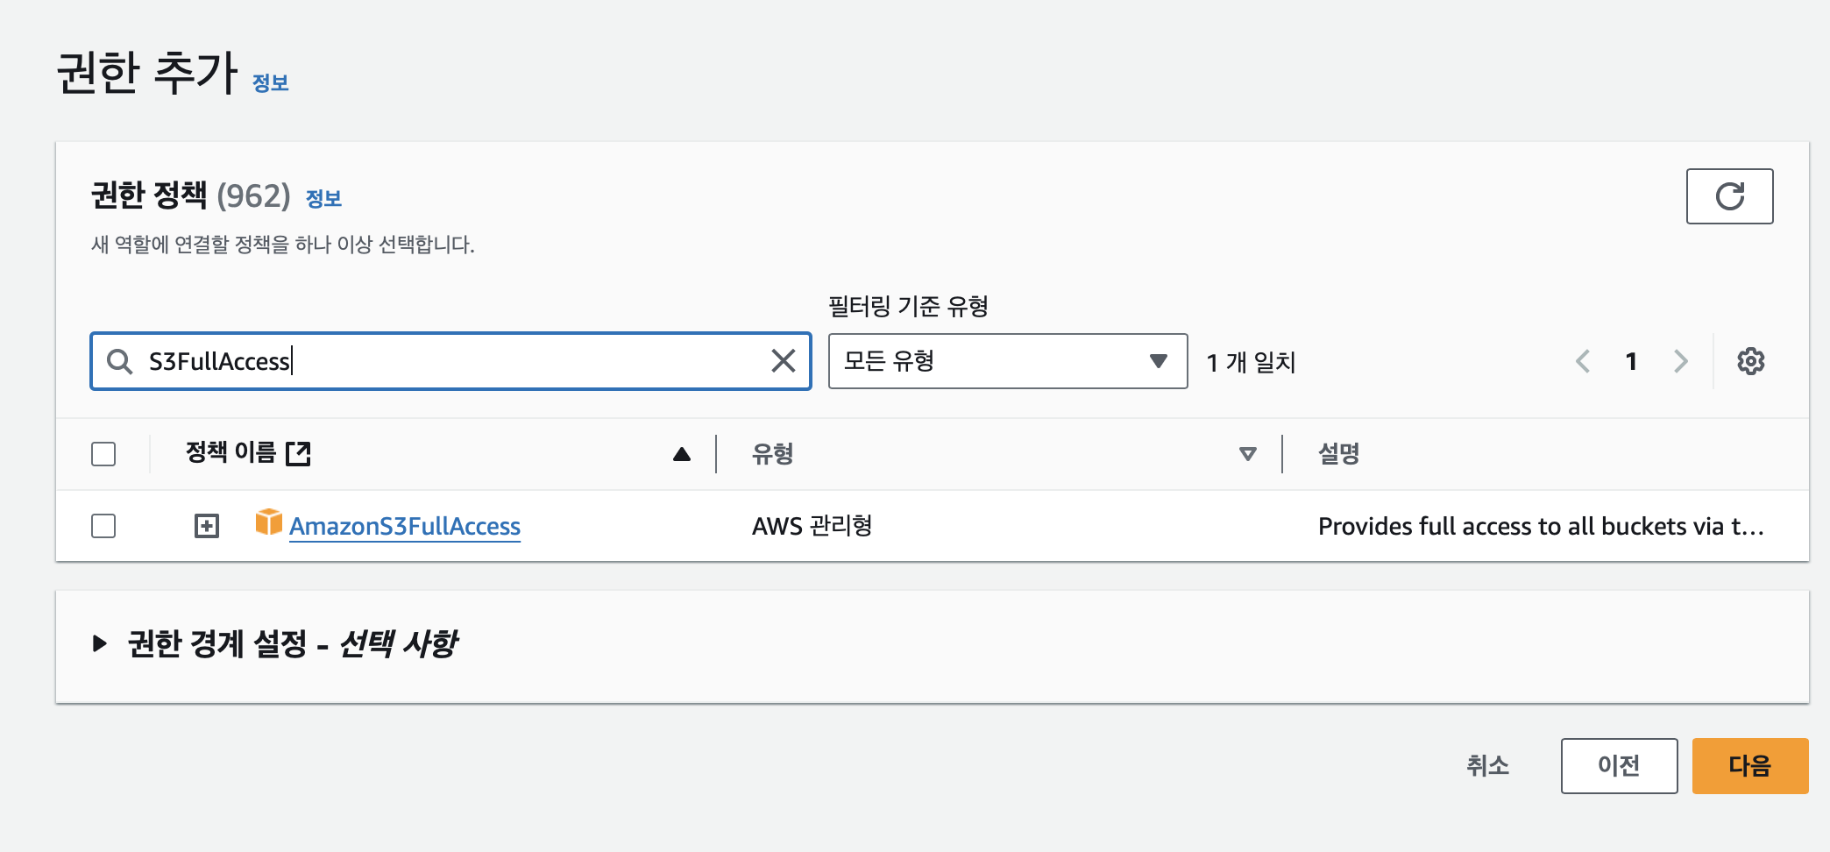The height and width of the screenshot is (852, 1830).
Task: Click the 이전 button
Action: click(1619, 766)
